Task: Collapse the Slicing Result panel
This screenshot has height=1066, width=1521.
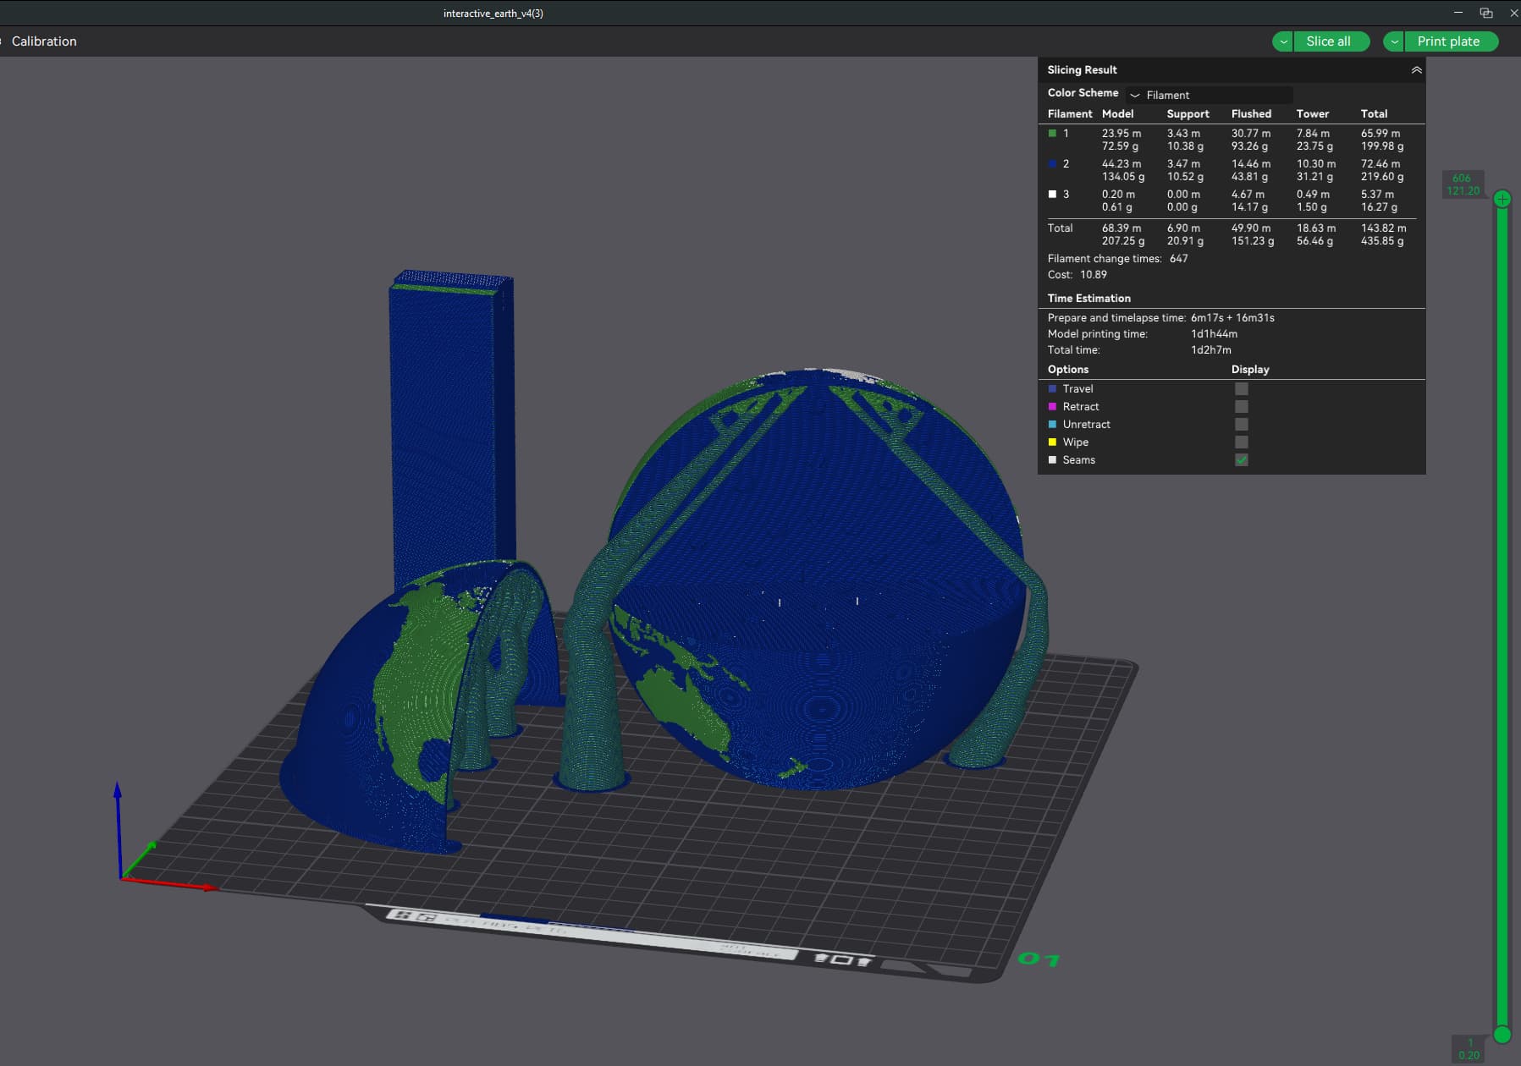Action: click(x=1416, y=70)
